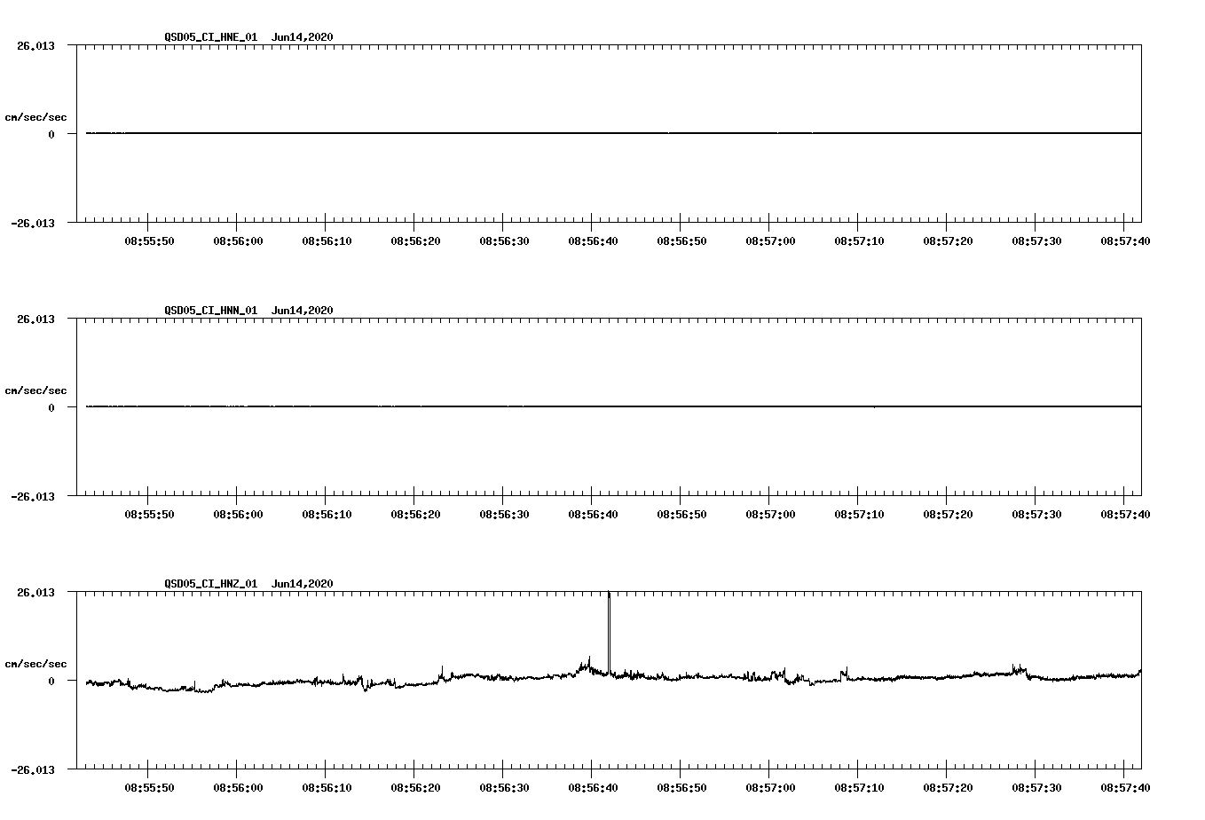
Task: Click the 08:56:50 time label under HNN plot
Action: 681,515
